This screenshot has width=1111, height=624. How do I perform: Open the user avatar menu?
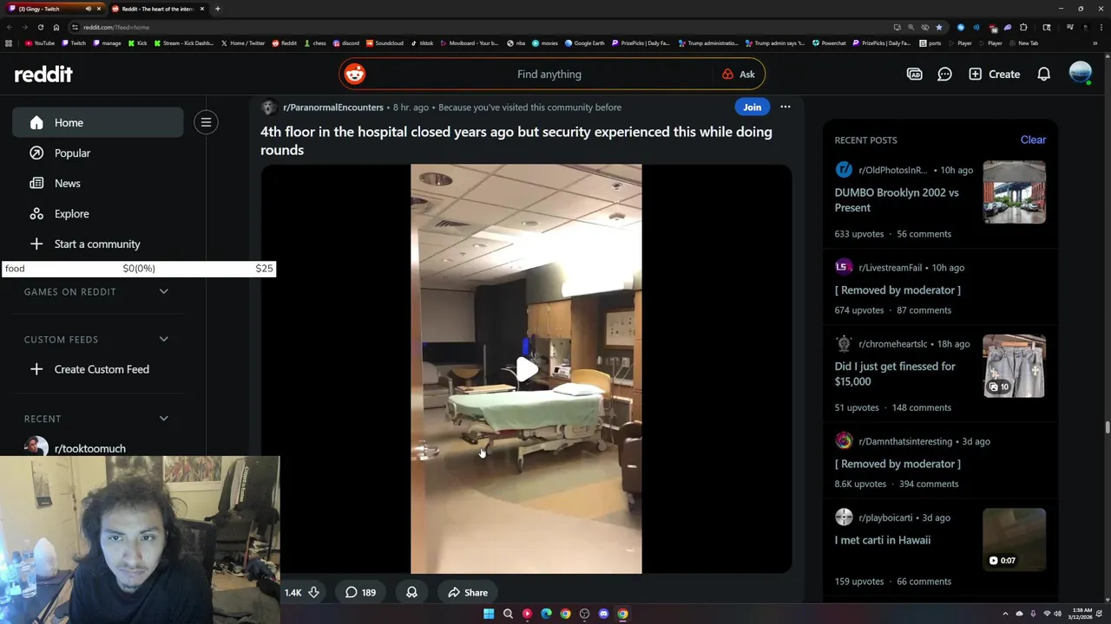[x=1080, y=74]
